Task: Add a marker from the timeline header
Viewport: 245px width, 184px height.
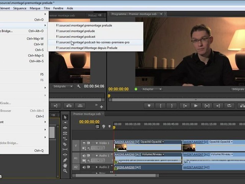Action: click(109, 126)
